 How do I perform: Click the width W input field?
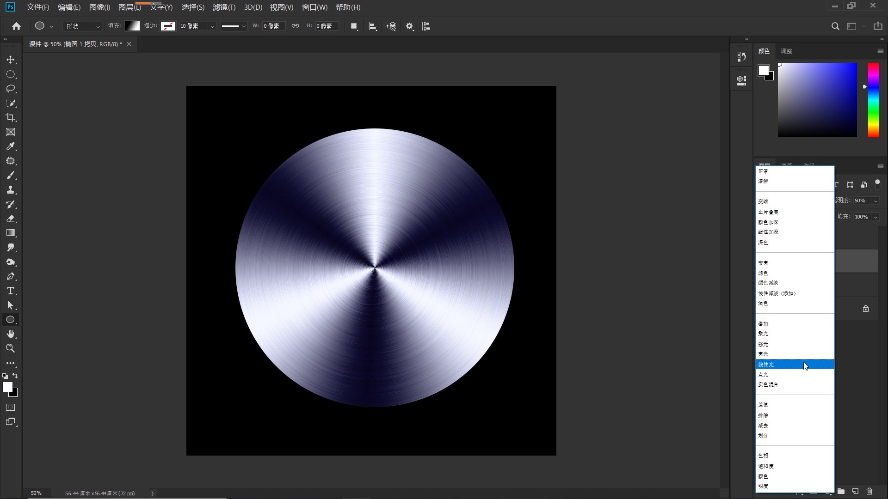[273, 26]
